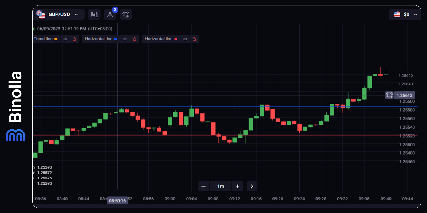427x213 pixels.
Task: Click alert bell at price 1.25612
Action: click(389, 95)
